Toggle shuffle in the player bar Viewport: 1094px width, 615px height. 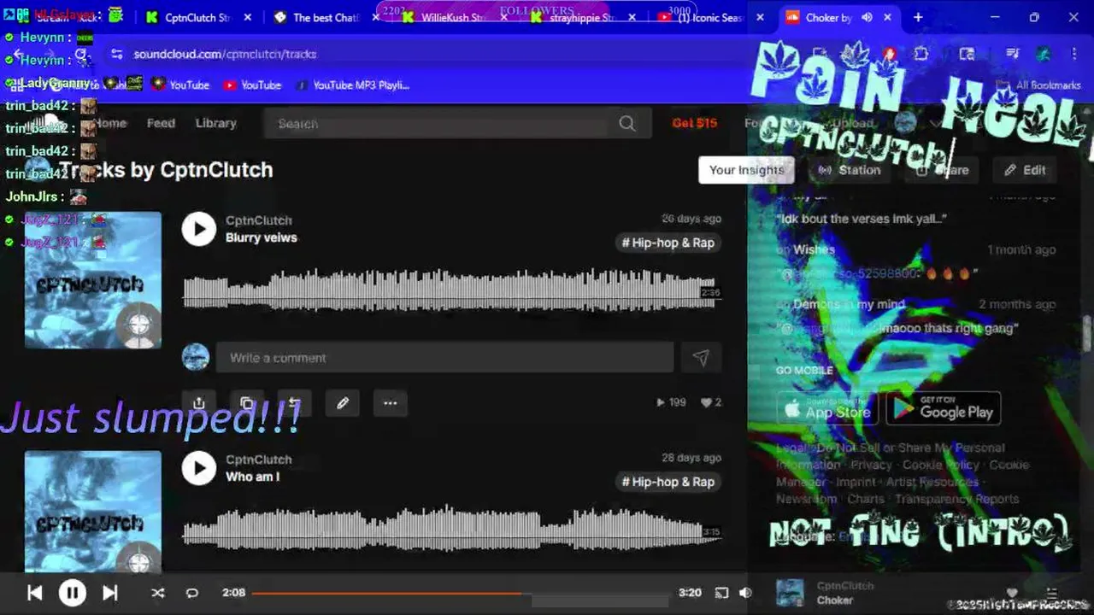point(157,592)
